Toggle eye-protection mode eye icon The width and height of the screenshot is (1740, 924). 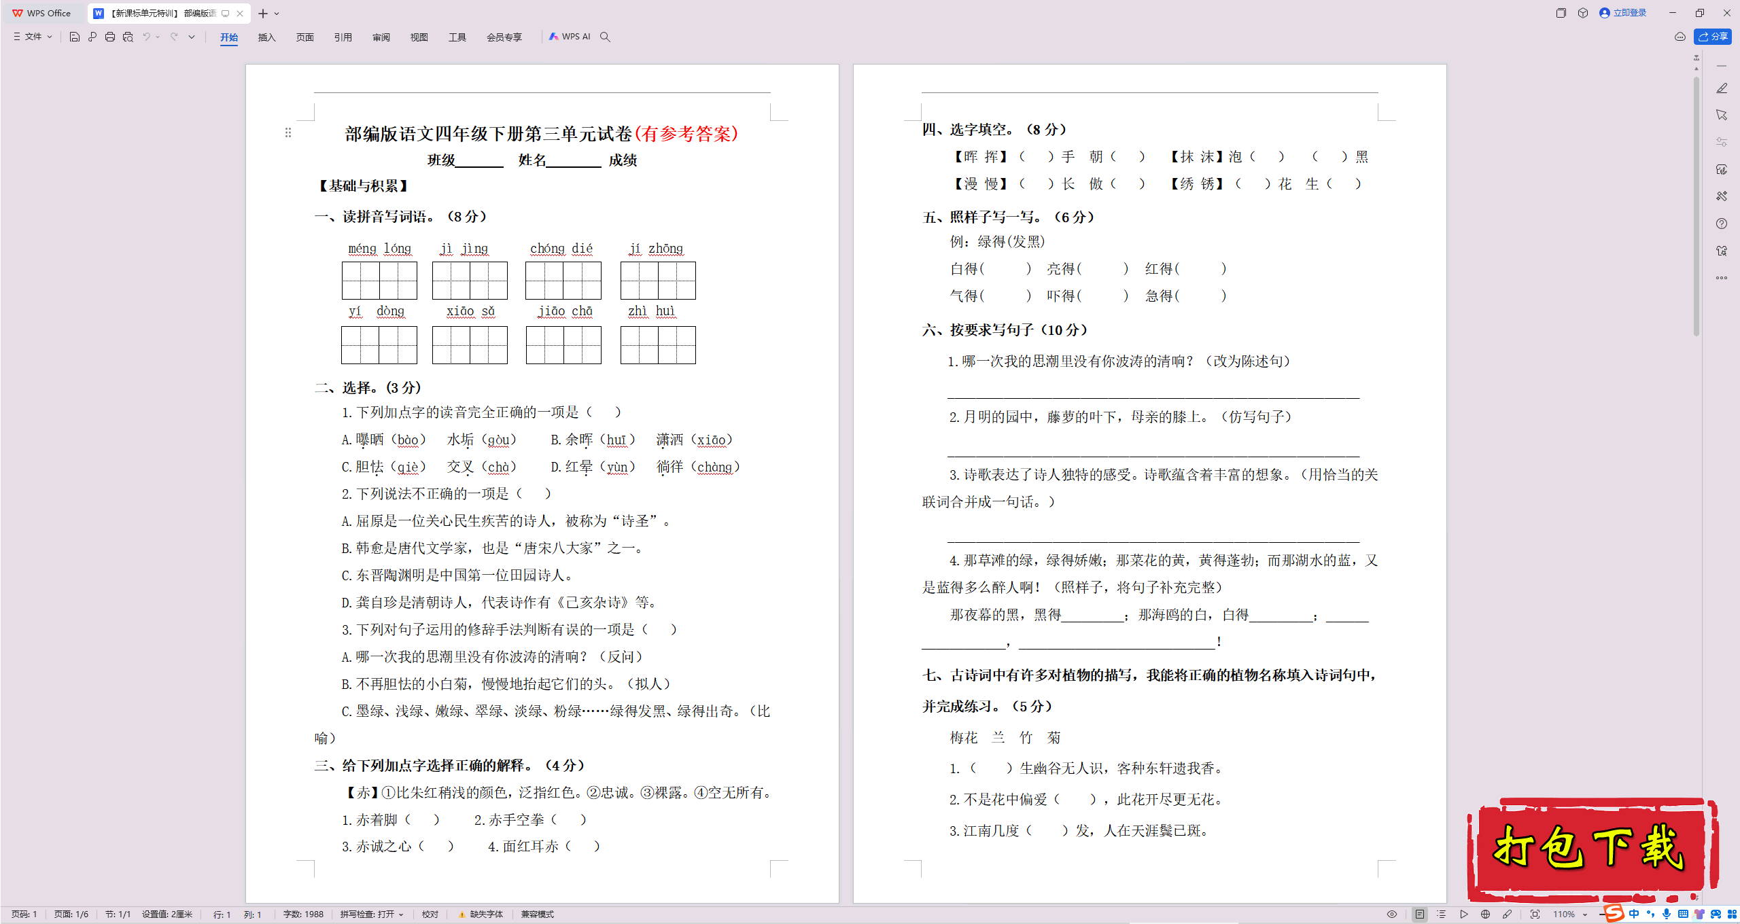click(x=1392, y=914)
